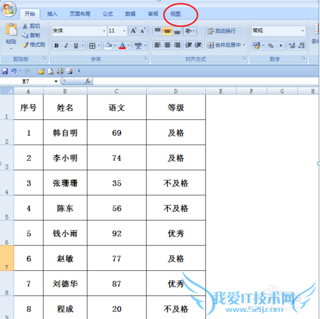The height and width of the screenshot is (319, 320).
Task: Decrease font size with small A
Action: tap(143, 31)
